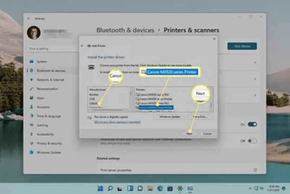Open the Windows Start menu
The height and width of the screenshot is (194, 290).
click(100, 188)
